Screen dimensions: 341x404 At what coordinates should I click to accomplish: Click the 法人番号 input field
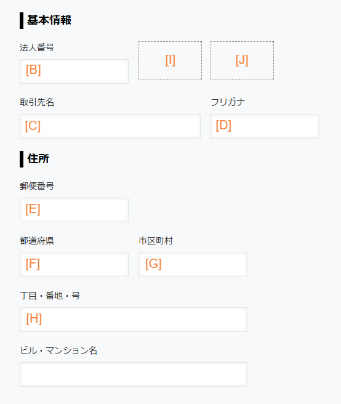[x=74, y=71]
